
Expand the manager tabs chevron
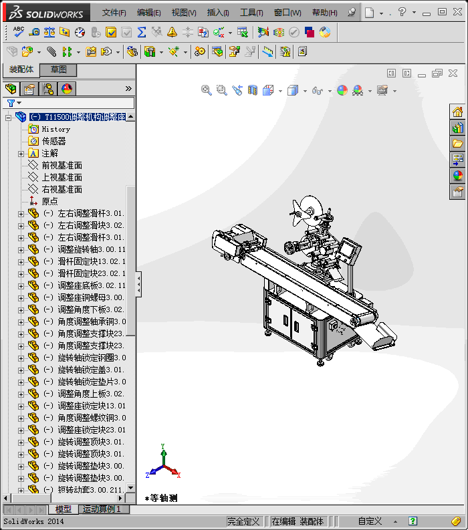pyautogui.click(x=128, y=89)
